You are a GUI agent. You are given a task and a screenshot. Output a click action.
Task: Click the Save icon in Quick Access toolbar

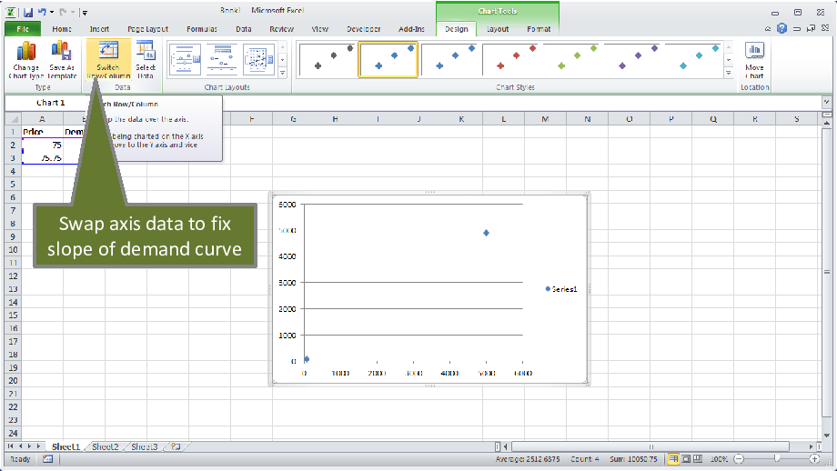point(28,12)
